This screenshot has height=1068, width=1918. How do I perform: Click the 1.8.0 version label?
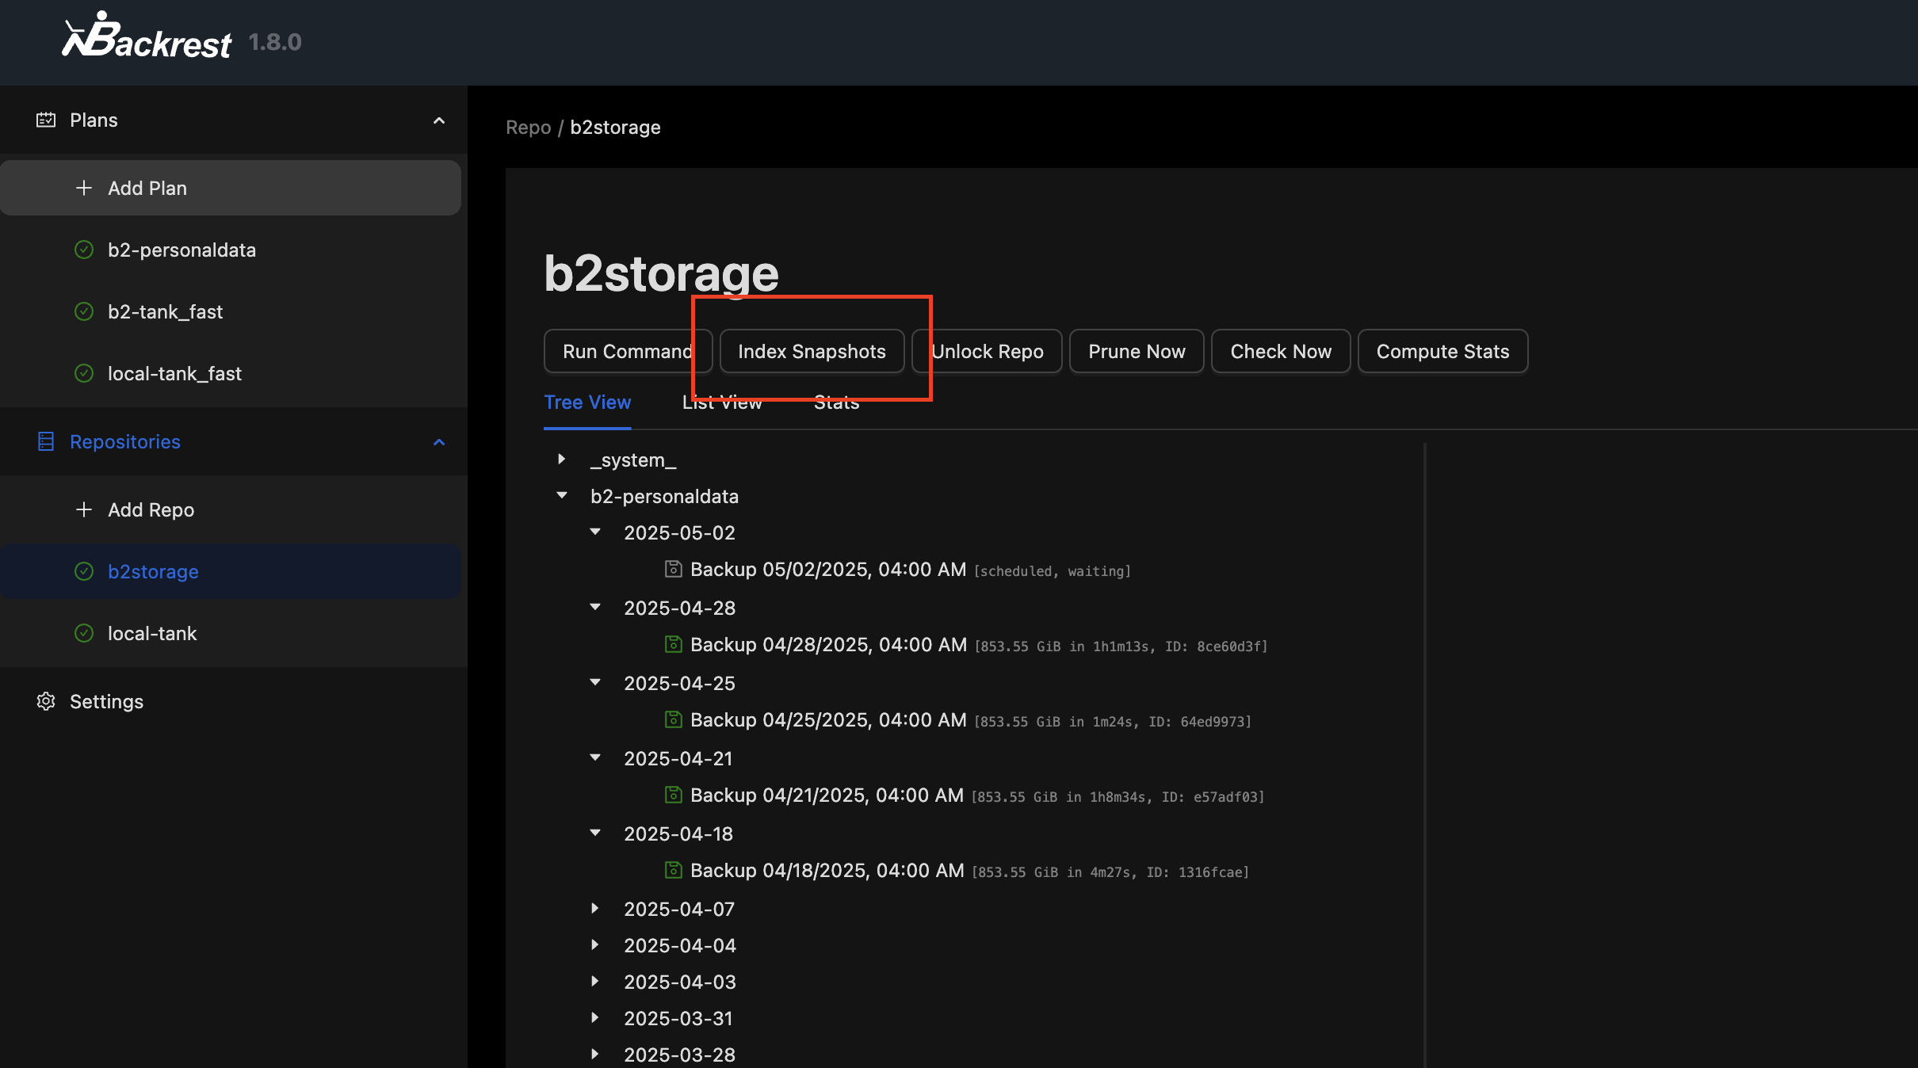275,42
